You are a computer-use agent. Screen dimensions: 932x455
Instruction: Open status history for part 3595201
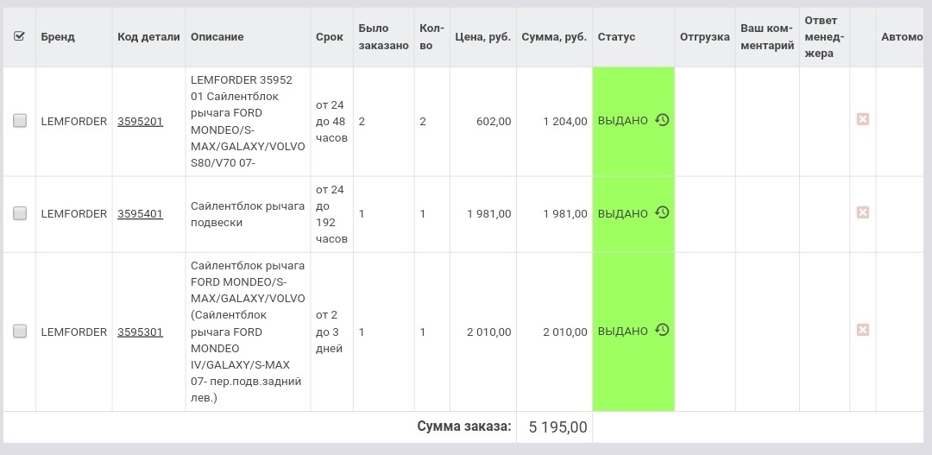pos(662,120)
